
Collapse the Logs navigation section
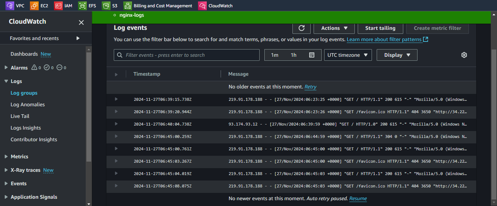click(x=6, y=81)
